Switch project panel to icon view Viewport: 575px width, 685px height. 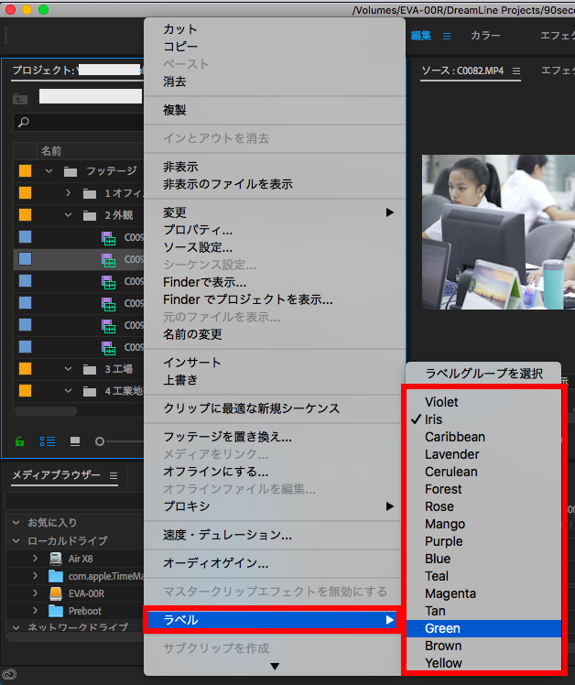click(75, 441)
